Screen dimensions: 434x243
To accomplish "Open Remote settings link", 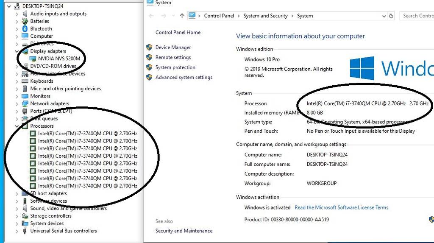I will 173,57.
